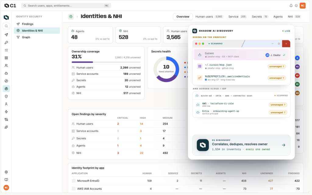This screenshot has width=312, height=195.
Task: Click unowned value 427 for Microsoft EntraID
Action: pos(271,181)
